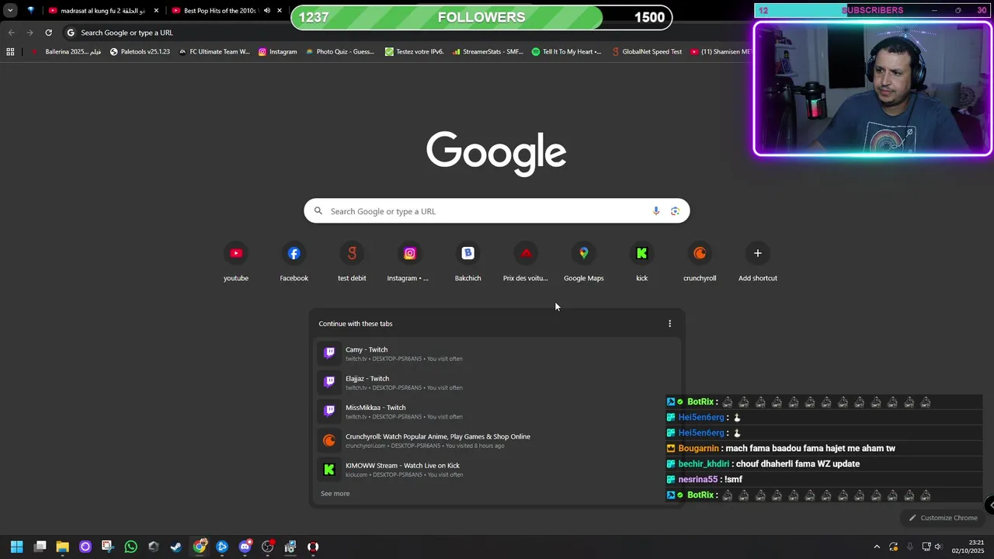This screenshot has height=559, width=994.
Task: Open the Crunchyroll Watch Popular Anime suggestion
Action: 497,440
